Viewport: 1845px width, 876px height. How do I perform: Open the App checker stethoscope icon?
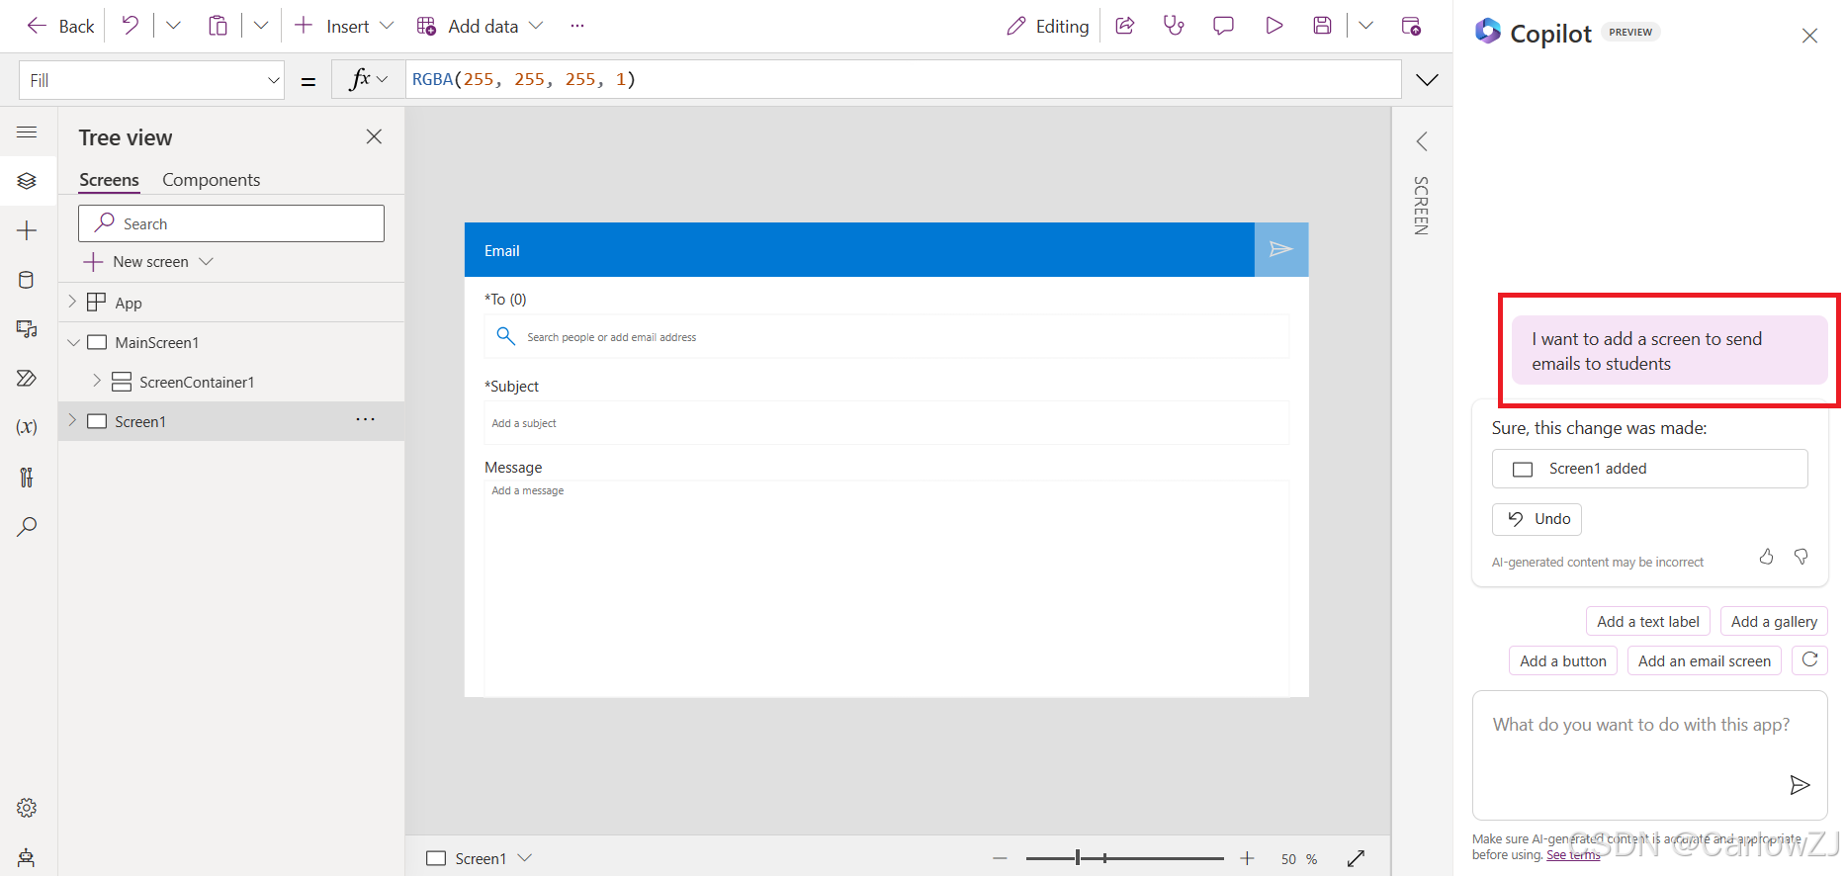click(1174, 26)
